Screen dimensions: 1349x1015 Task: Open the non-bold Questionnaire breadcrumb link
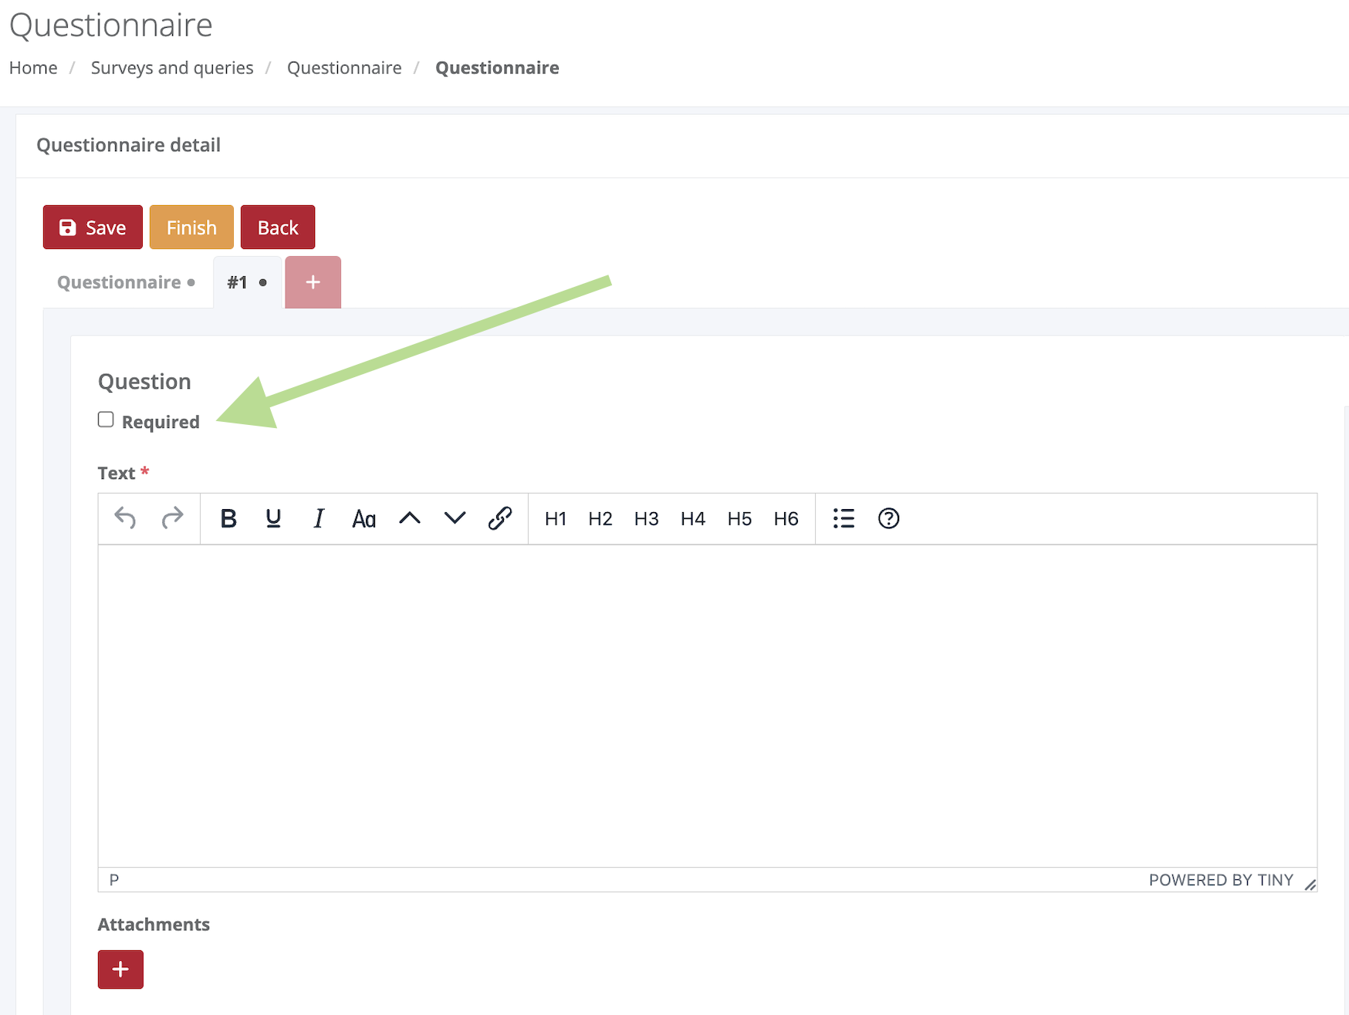344,68
